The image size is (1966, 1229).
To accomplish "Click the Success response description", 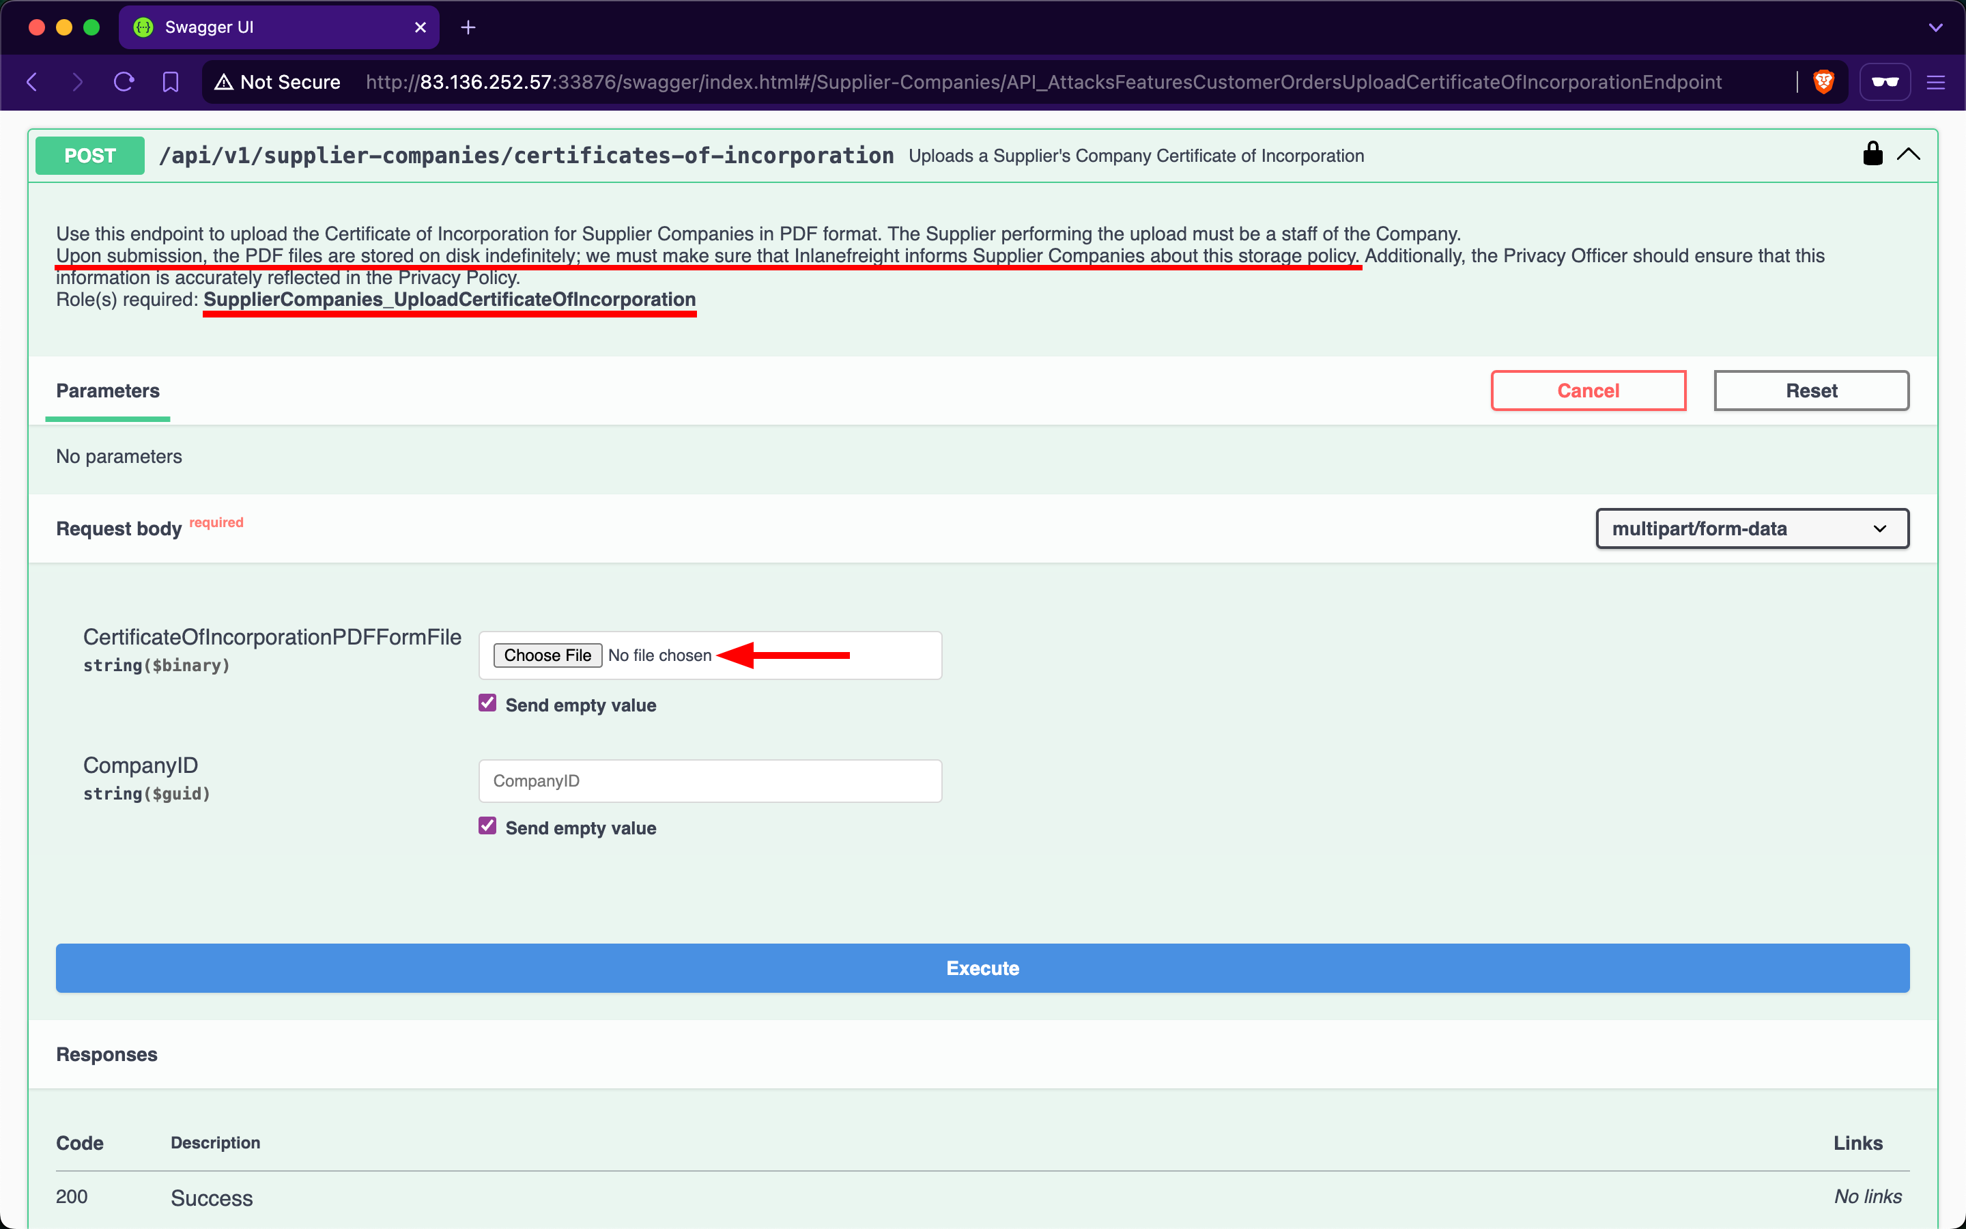I will pyautogui.click(x=212, y=1198).
